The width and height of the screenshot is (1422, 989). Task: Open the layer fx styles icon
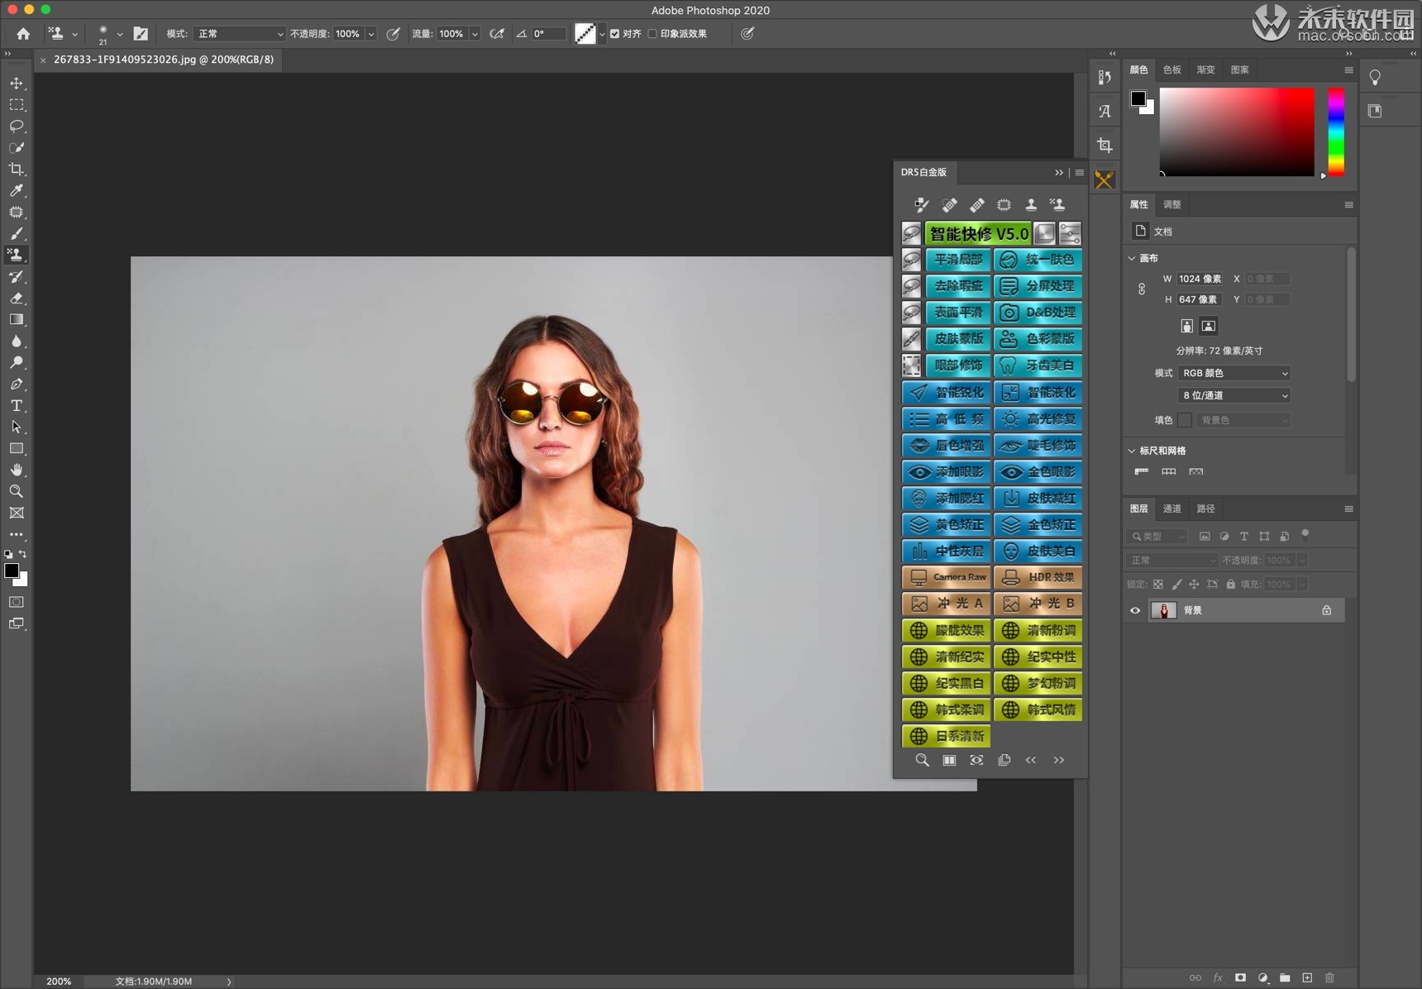click(x=1218, y=977)
